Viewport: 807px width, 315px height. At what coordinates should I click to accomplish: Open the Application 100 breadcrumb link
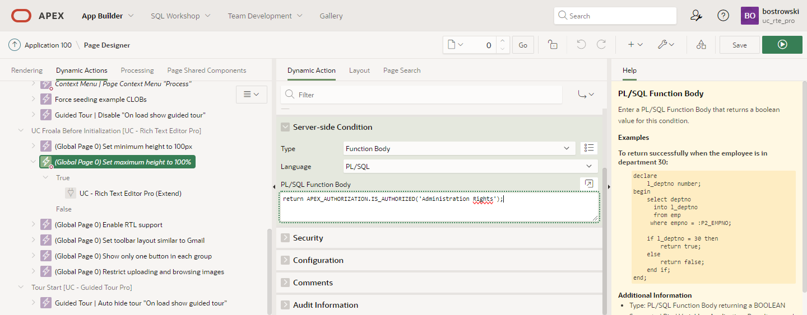(x=48, y=45)
